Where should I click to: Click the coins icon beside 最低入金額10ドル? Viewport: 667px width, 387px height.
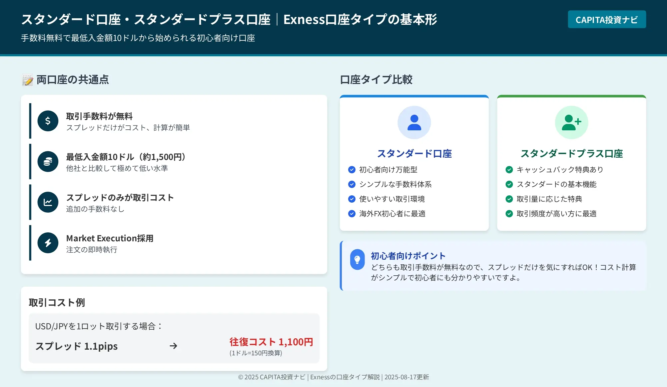click(48, 162)
